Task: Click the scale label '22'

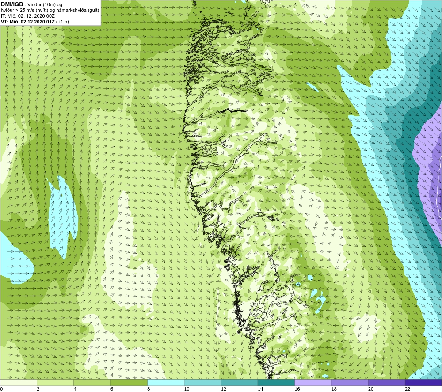Action: point(408,389)
